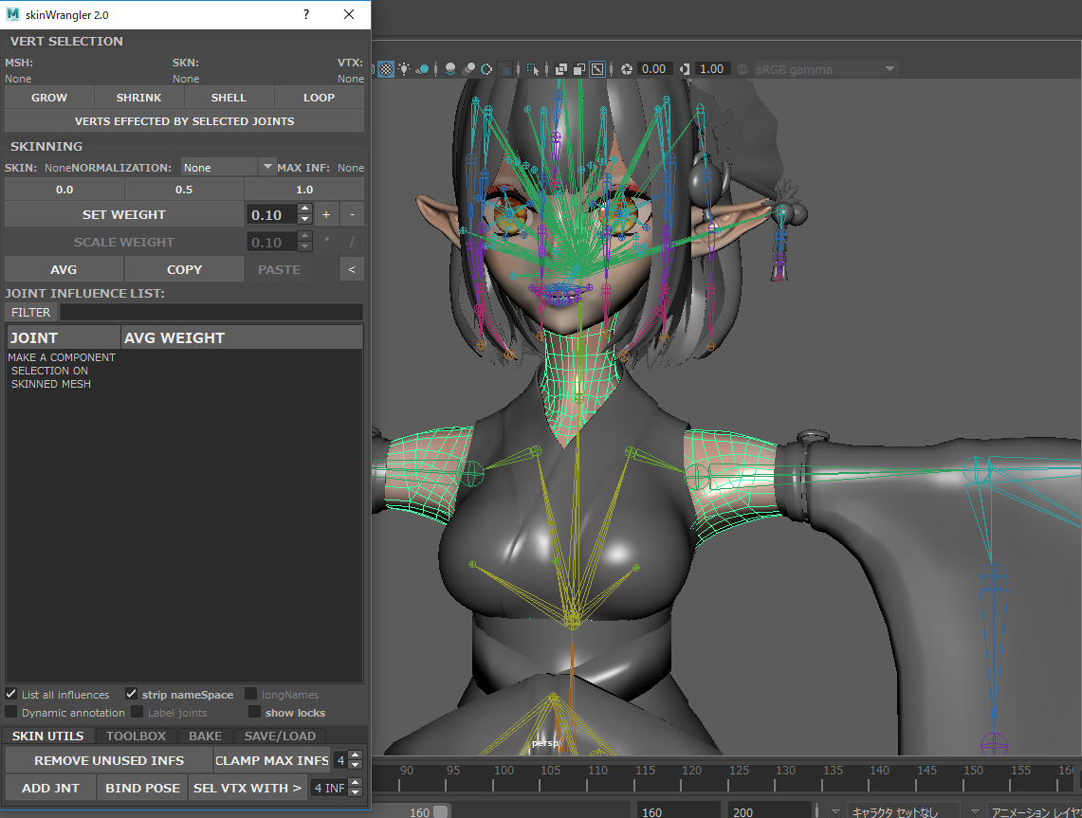Enable screen-space ambient occlusion icon
This screenshot has width=1082, height=818.
pos(449,68)
